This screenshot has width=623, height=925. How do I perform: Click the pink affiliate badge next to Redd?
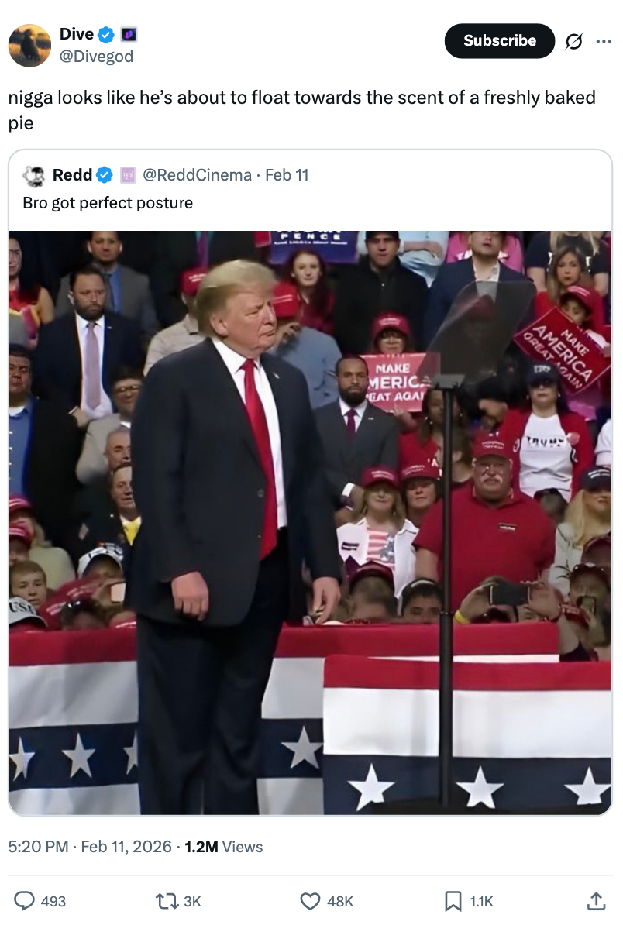[128, 175]
